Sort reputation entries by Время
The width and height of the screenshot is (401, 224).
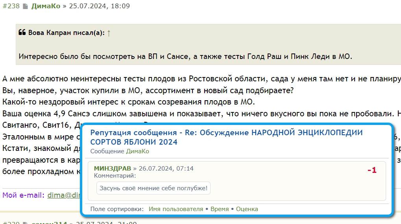coord(219,209)
